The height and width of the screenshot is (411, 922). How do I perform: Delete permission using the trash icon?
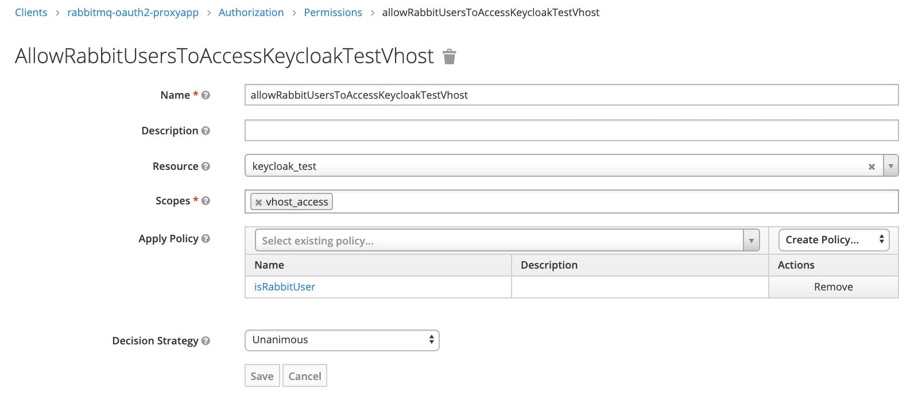coord(450,56)
